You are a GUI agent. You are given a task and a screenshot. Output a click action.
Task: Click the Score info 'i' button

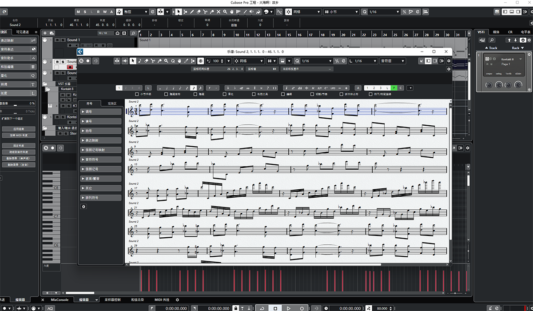(x=287, y=88)
